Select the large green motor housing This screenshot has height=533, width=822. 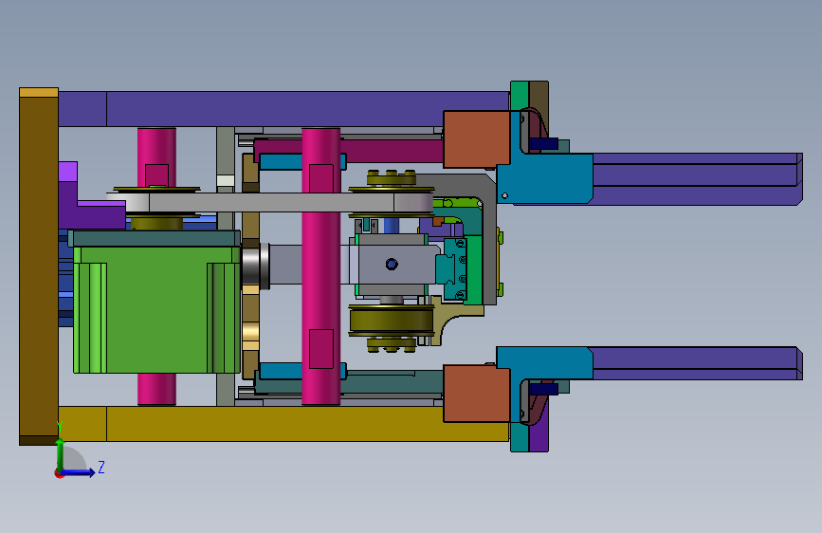coord(156,310)
